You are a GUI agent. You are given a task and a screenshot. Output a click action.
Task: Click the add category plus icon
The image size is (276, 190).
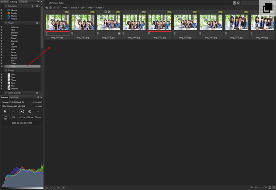[x=32, y=6]
